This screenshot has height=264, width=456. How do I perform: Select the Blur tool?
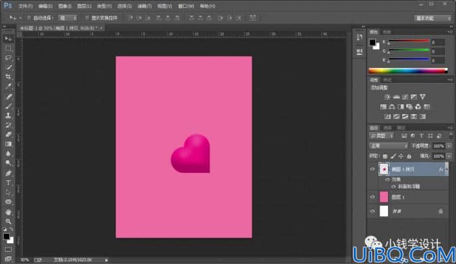(8, 153)
